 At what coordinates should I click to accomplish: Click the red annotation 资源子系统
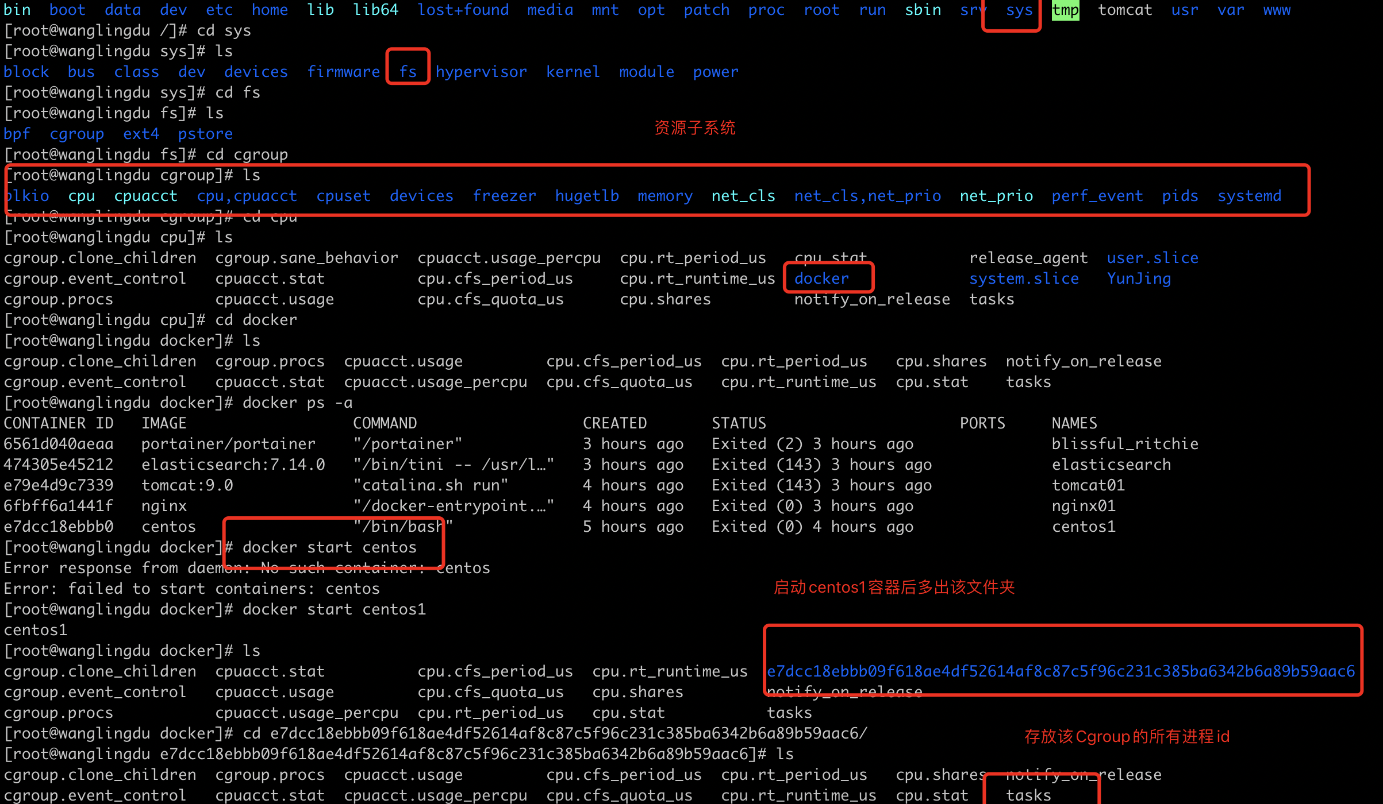[694, 127]
